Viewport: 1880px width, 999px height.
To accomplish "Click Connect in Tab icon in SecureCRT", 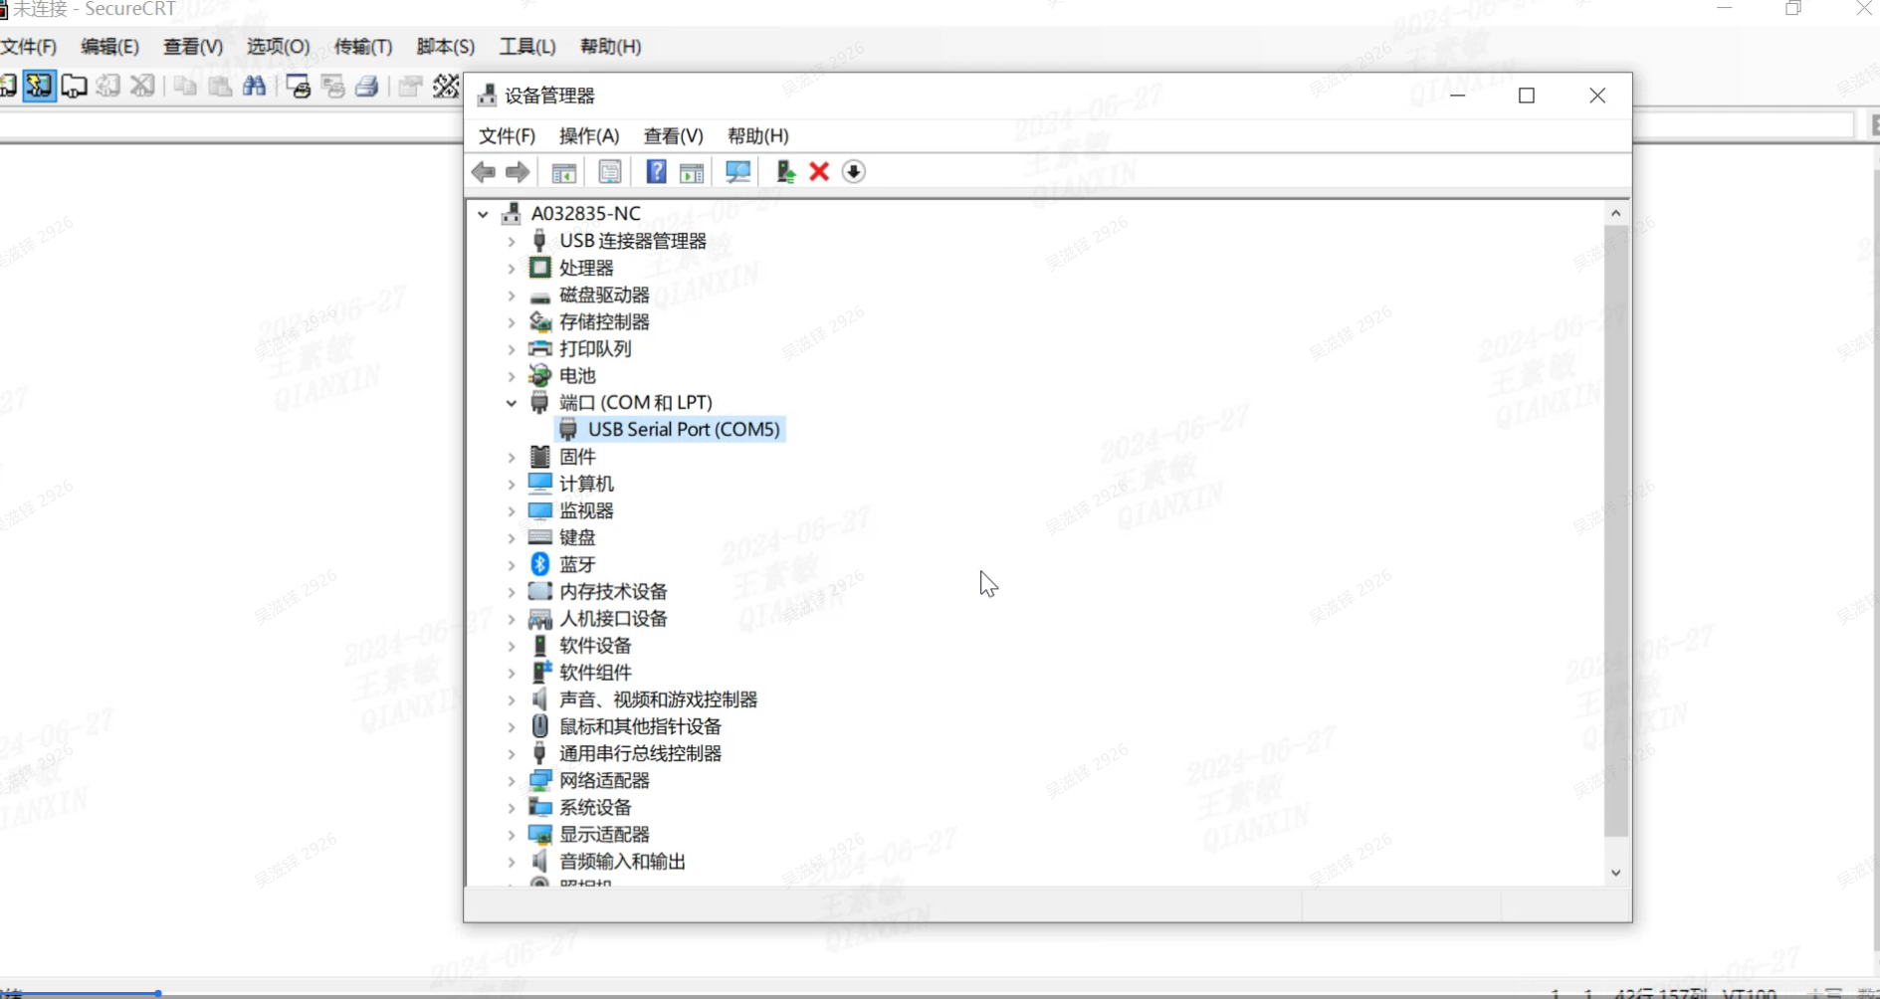I will pos(74,86).
